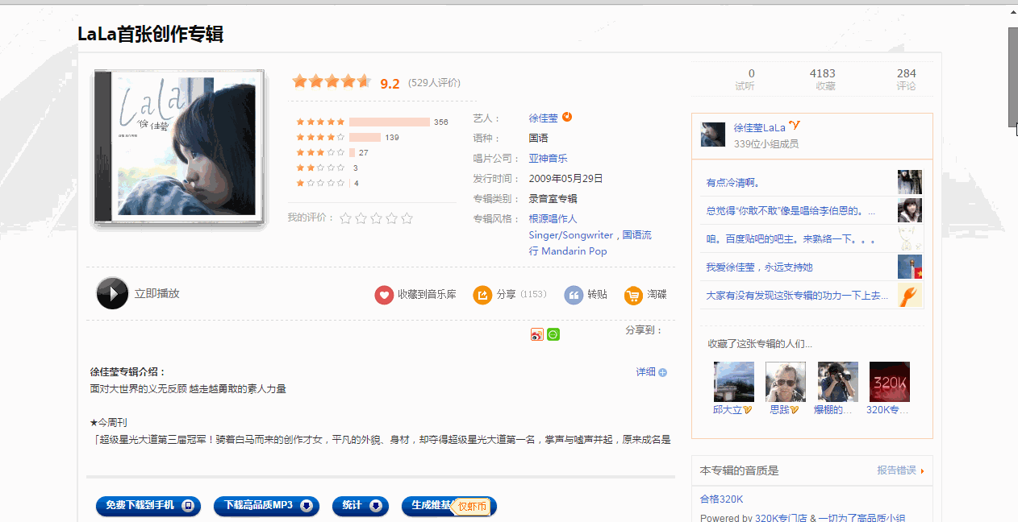Open comment 咱。百度贴吧的吧主
This screenshot has width=1018, height=522.
tap(791, 239)
